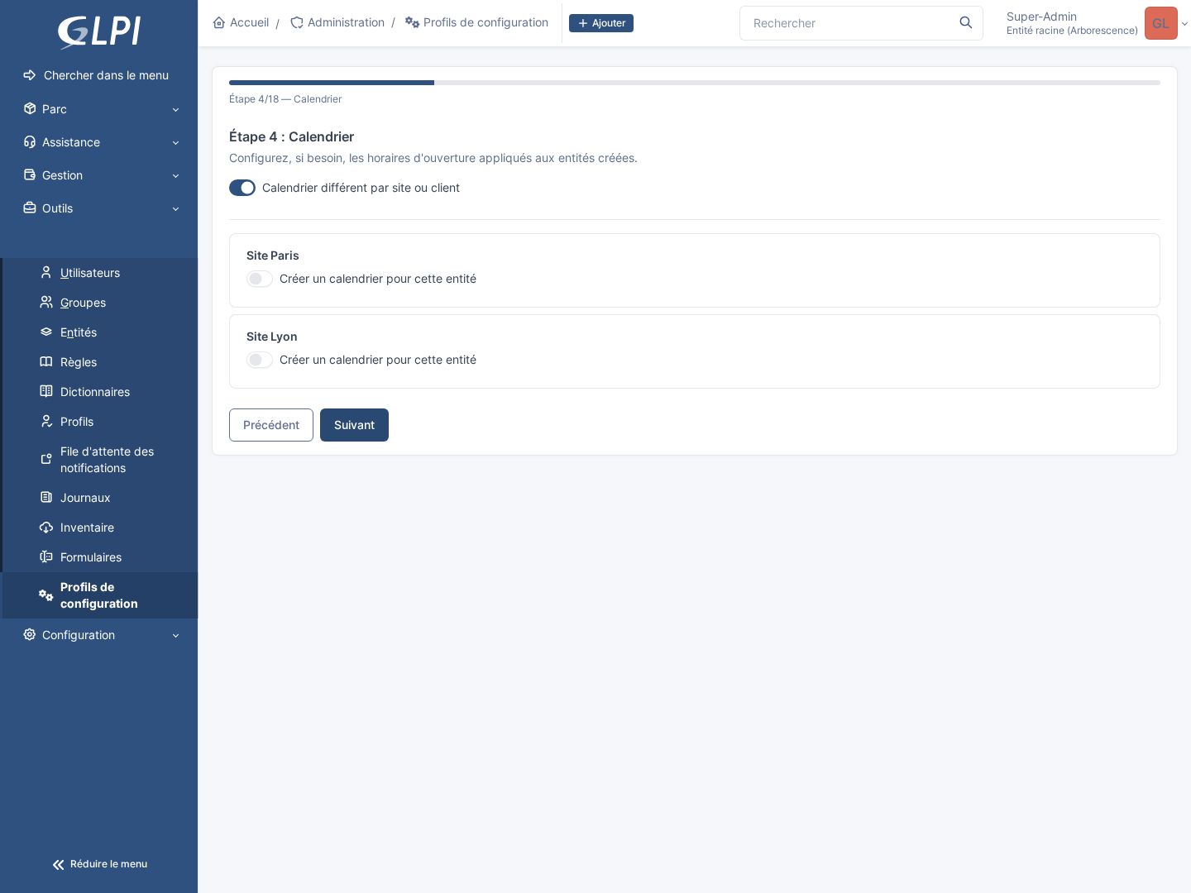The height and width of the screenshot is (893, 1191).
Task: Click the Formulaires icon
Action: point(46,557)
